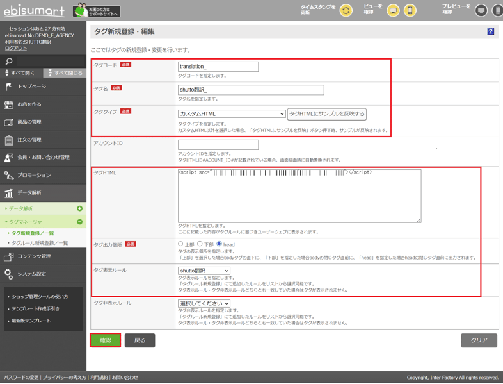Open preview with gray desktop monitor icon
503x384 pixels.
pyautogui.click(x=481, y=11)
